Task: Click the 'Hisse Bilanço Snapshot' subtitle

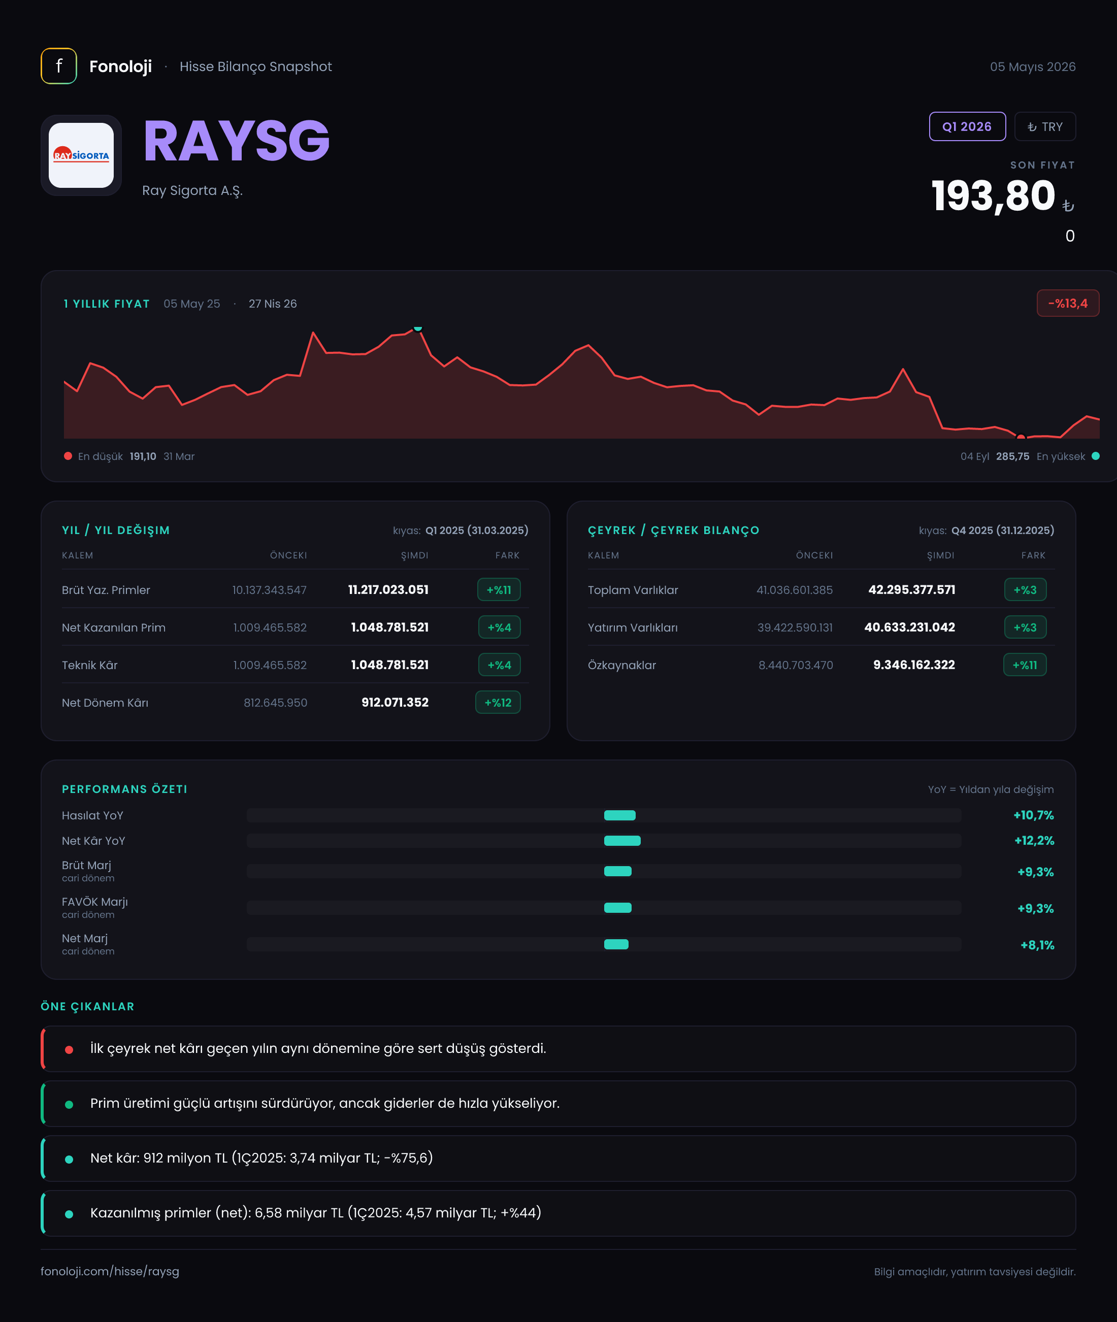Action: pyautogui.click(x=256, y=67)
